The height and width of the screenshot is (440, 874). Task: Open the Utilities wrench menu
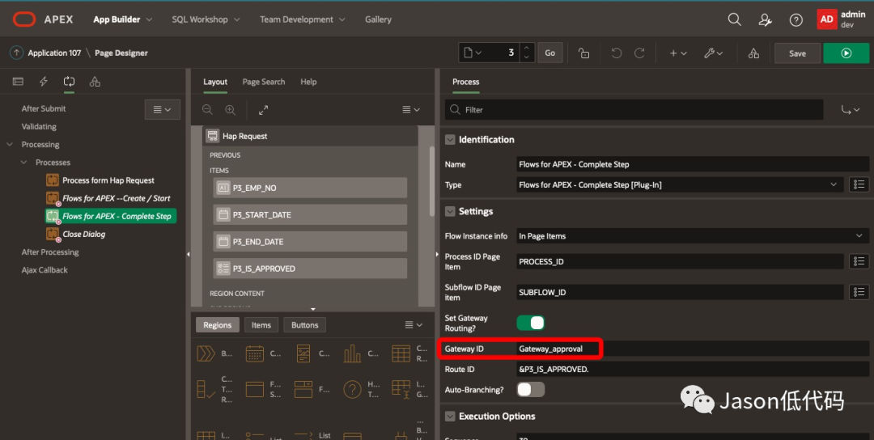point(714,53)
